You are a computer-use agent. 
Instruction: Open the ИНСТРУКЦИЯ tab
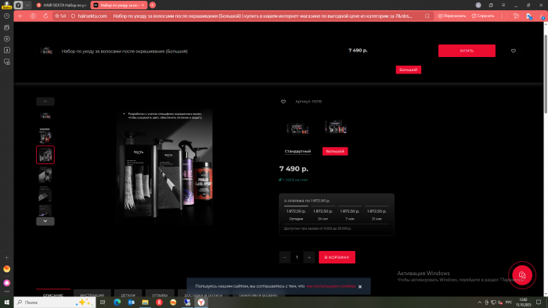pyautogui.click(x=92, y=294)
